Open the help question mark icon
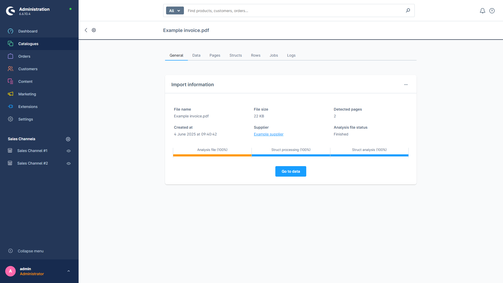This screenshot has height=283, width=503. click(x=492, y=11)
